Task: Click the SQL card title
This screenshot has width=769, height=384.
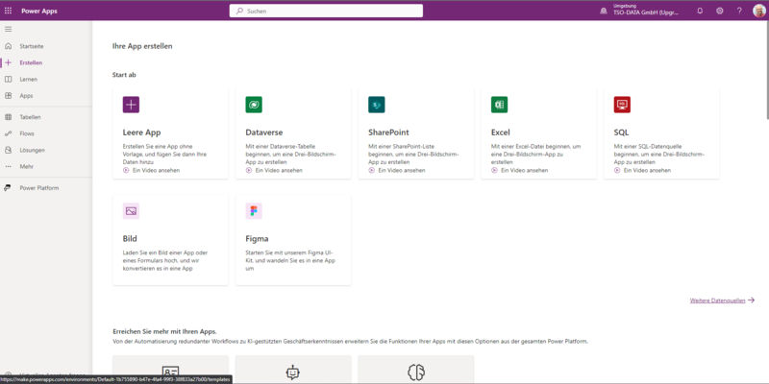Action: point(621,132)
